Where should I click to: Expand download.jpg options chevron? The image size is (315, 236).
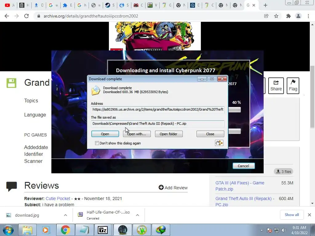pyautogui.click(x=66, y=215)
